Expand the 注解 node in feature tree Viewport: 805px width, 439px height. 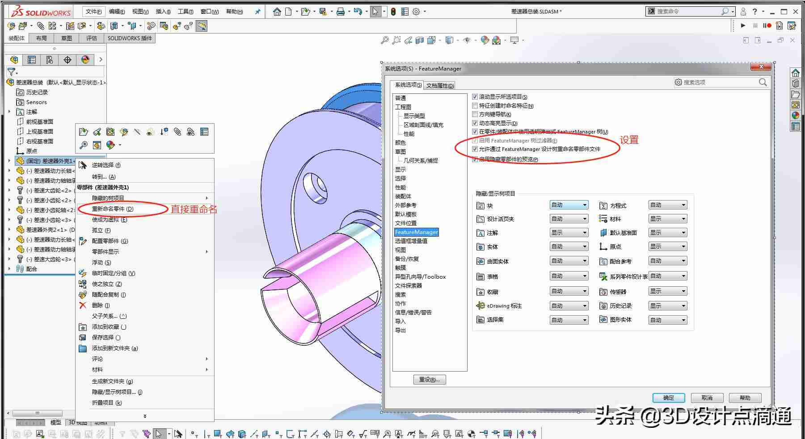pos(9,112)
